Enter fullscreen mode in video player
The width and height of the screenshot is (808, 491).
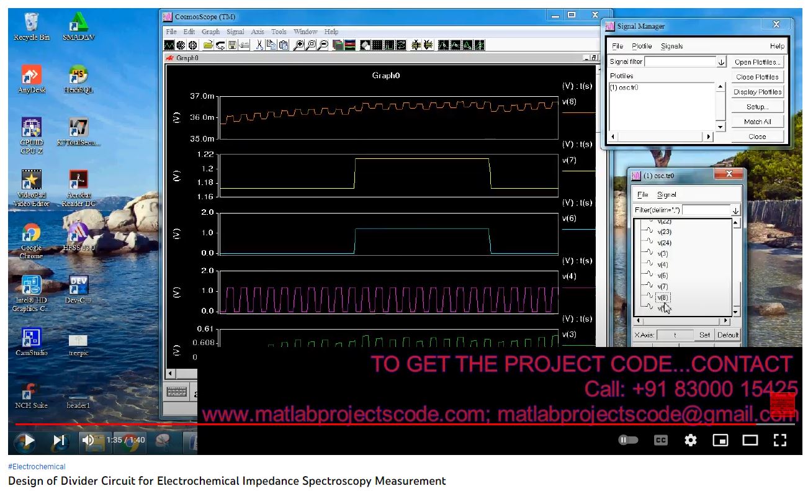point(780,440)
